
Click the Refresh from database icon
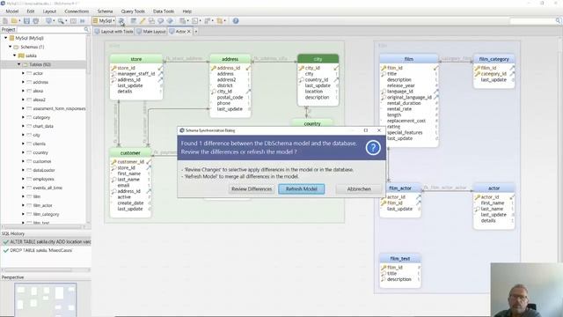pyautogui.click(x=121, y=21)
